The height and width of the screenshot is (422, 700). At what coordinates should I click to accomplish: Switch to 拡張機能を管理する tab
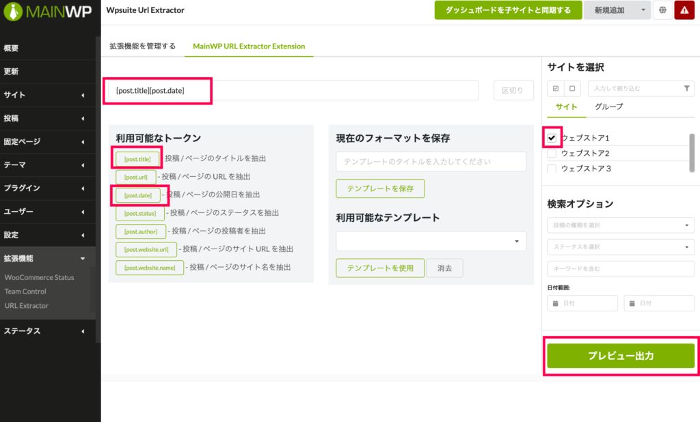point(142,46)
